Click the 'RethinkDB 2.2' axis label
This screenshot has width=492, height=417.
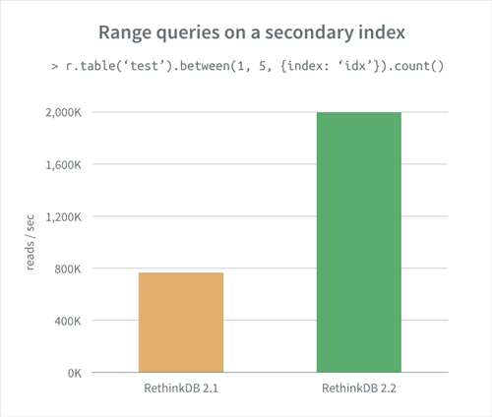(359, 388)
